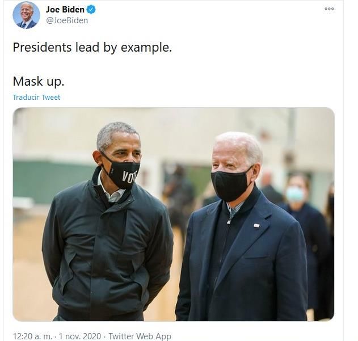Click the 'Mask up.' tweet text
The height and width of the screenshot is (341, 358).
tap(39, 82)
